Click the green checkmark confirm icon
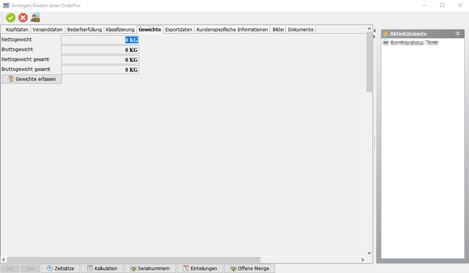The image size is (469, 273). click(x=11, y=18)
